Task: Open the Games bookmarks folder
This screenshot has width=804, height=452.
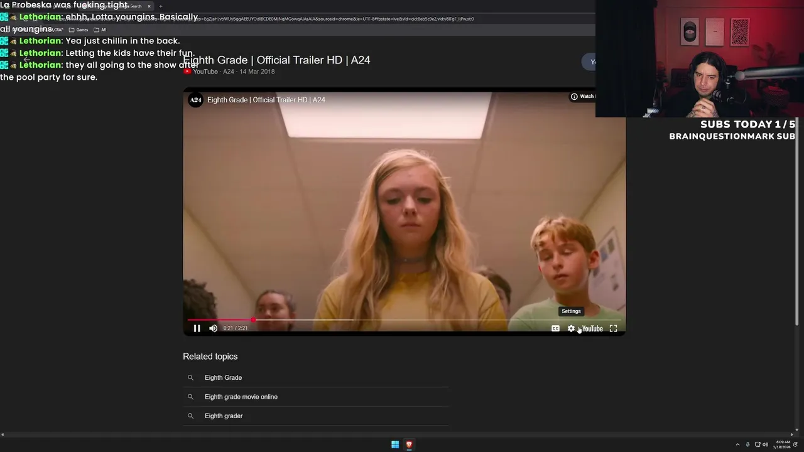Action: point(79,30)
